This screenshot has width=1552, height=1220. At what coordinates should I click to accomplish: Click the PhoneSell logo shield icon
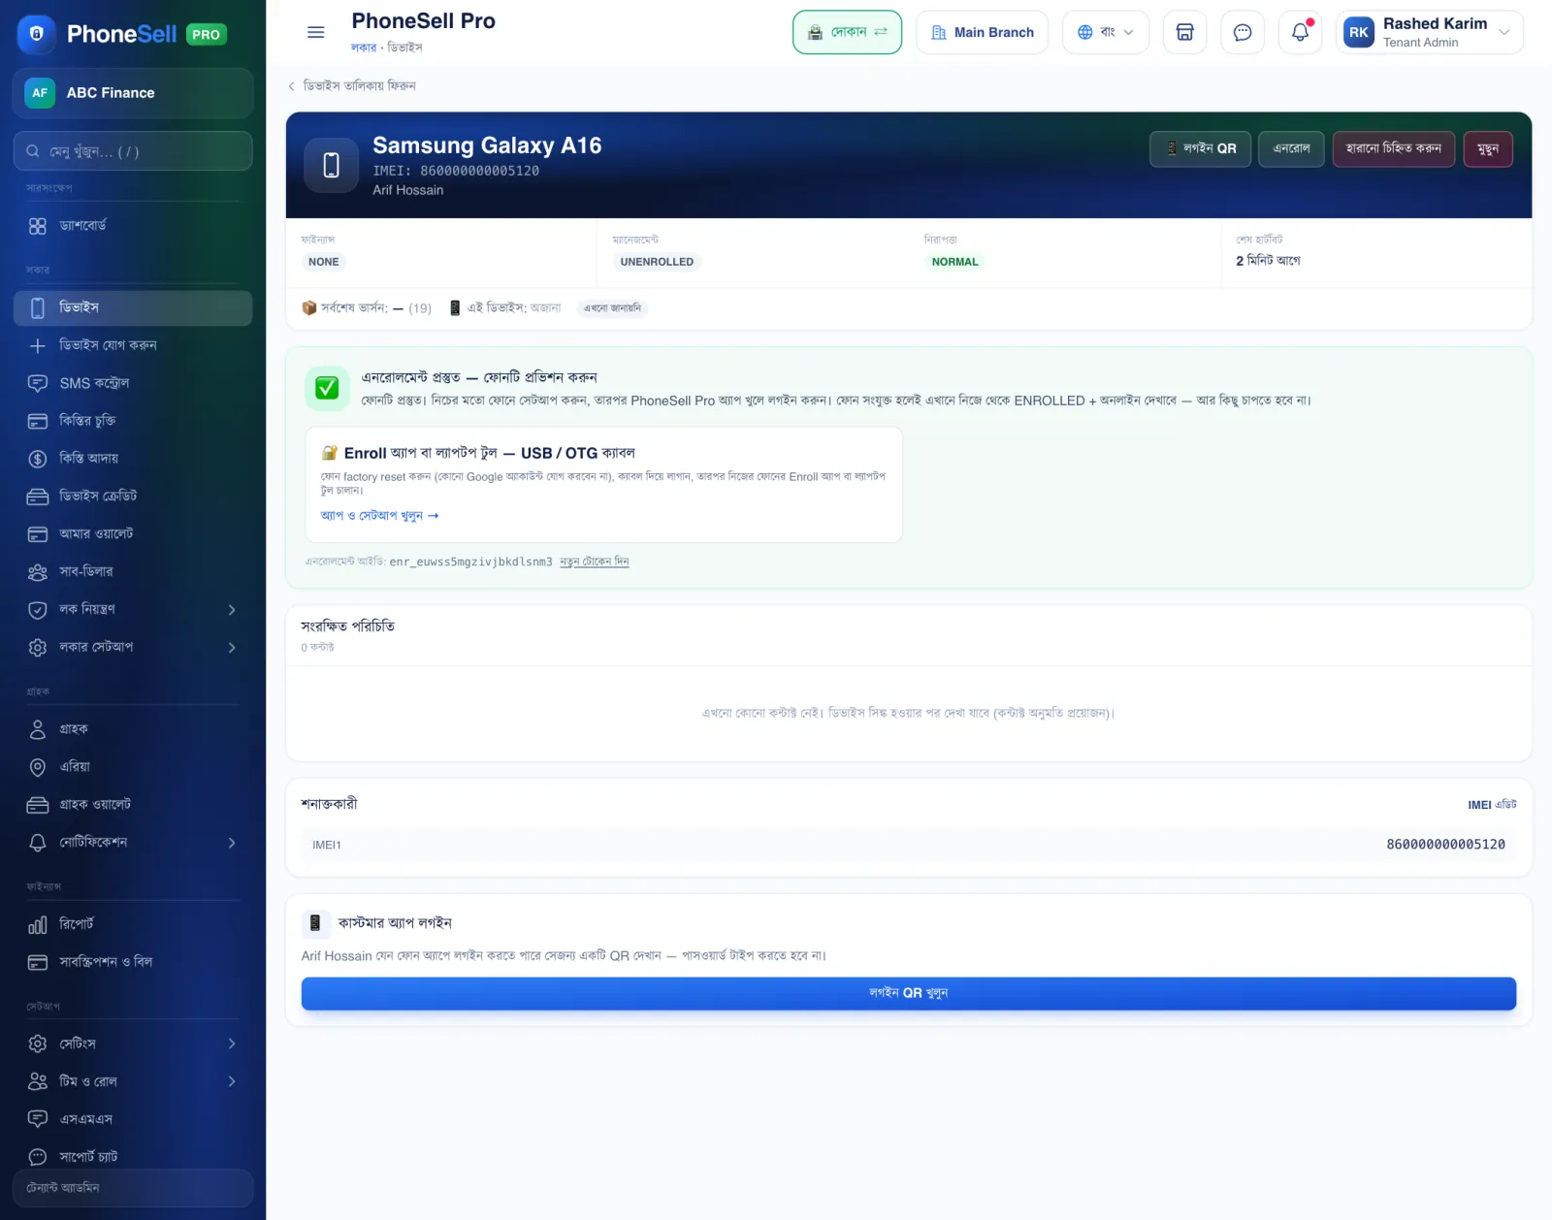tap(37, 34)
